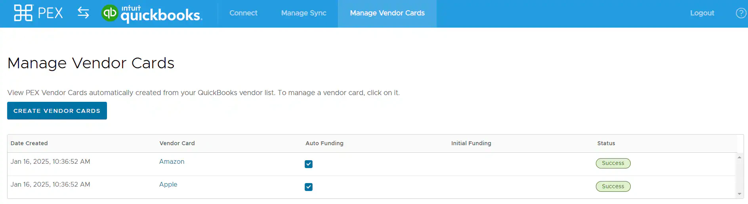Click the table scrollbar down arrow

(739, 194)
